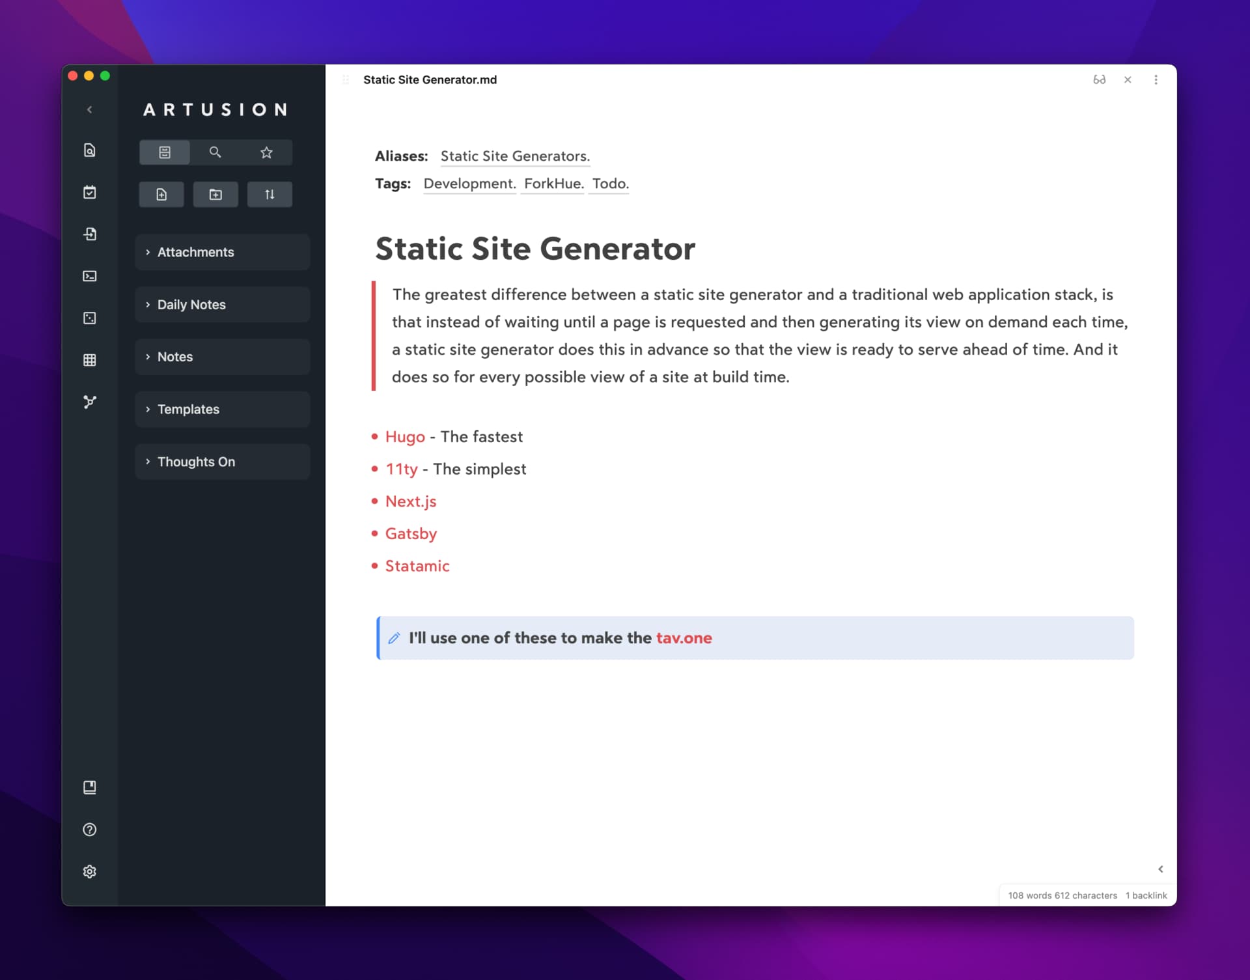Create new note button
1250x980 pixels.
[x=161, y=194]
